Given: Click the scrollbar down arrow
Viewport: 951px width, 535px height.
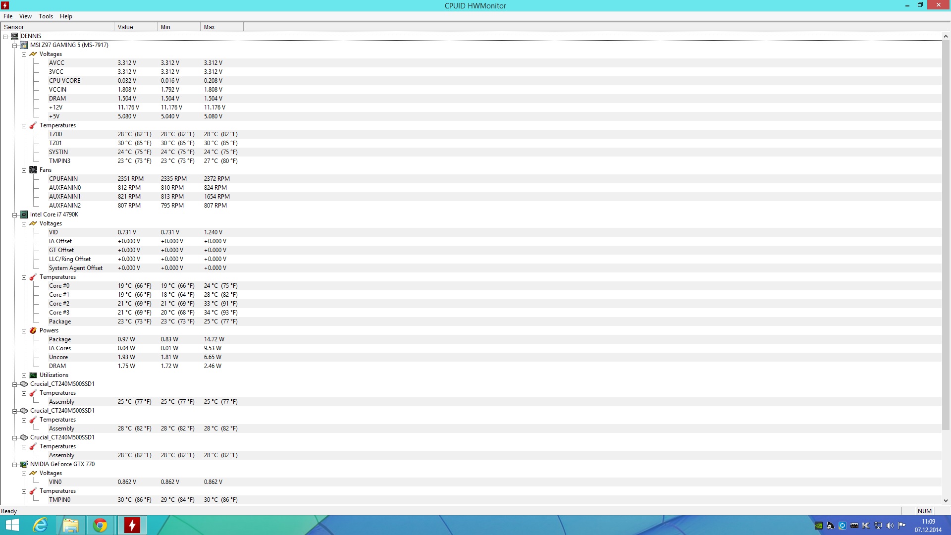Looking at the screenshot, I should tap(946, 501).
